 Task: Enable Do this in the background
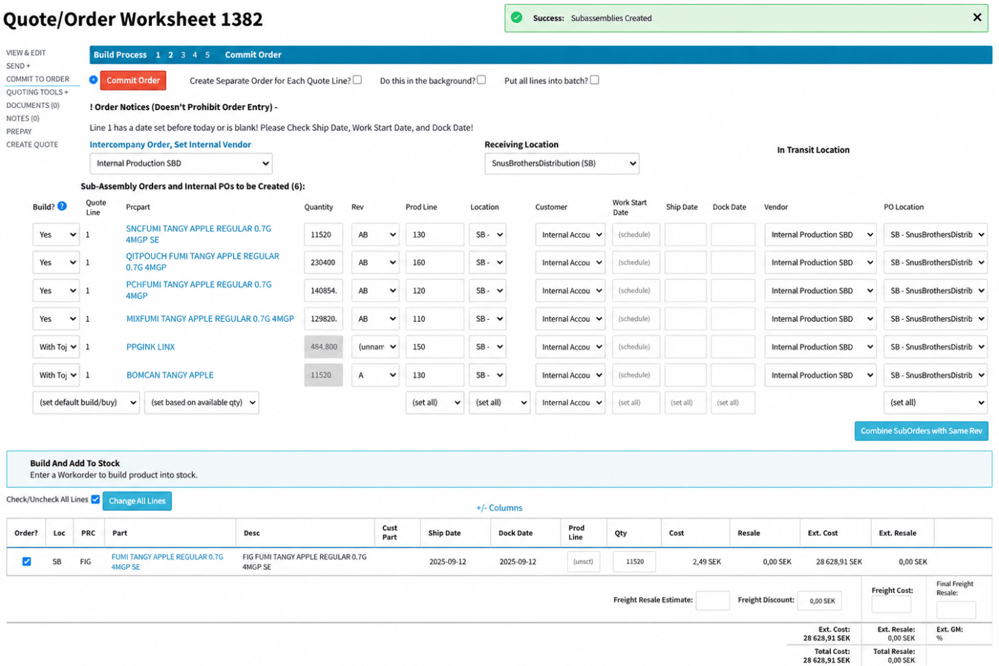click(481, 80)
